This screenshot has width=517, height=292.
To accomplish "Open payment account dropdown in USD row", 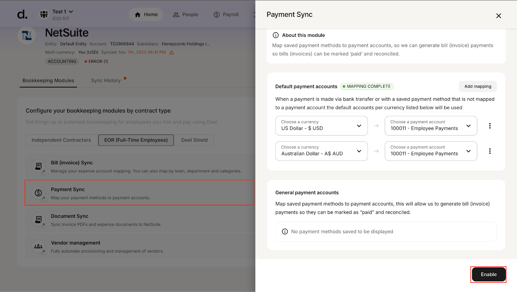I will pyautogui.click(x=431, y=126).
